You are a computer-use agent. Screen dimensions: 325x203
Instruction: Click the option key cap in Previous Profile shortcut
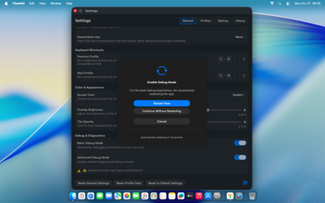[220, 59]
